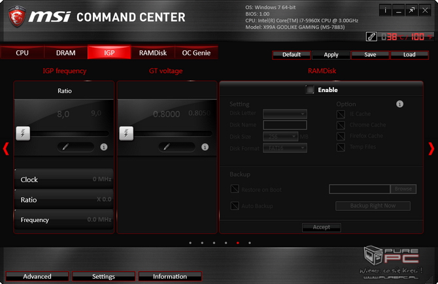This screenshot has height=284, width=438.
Task: Open the Information section
Action: tap(170, 276)
